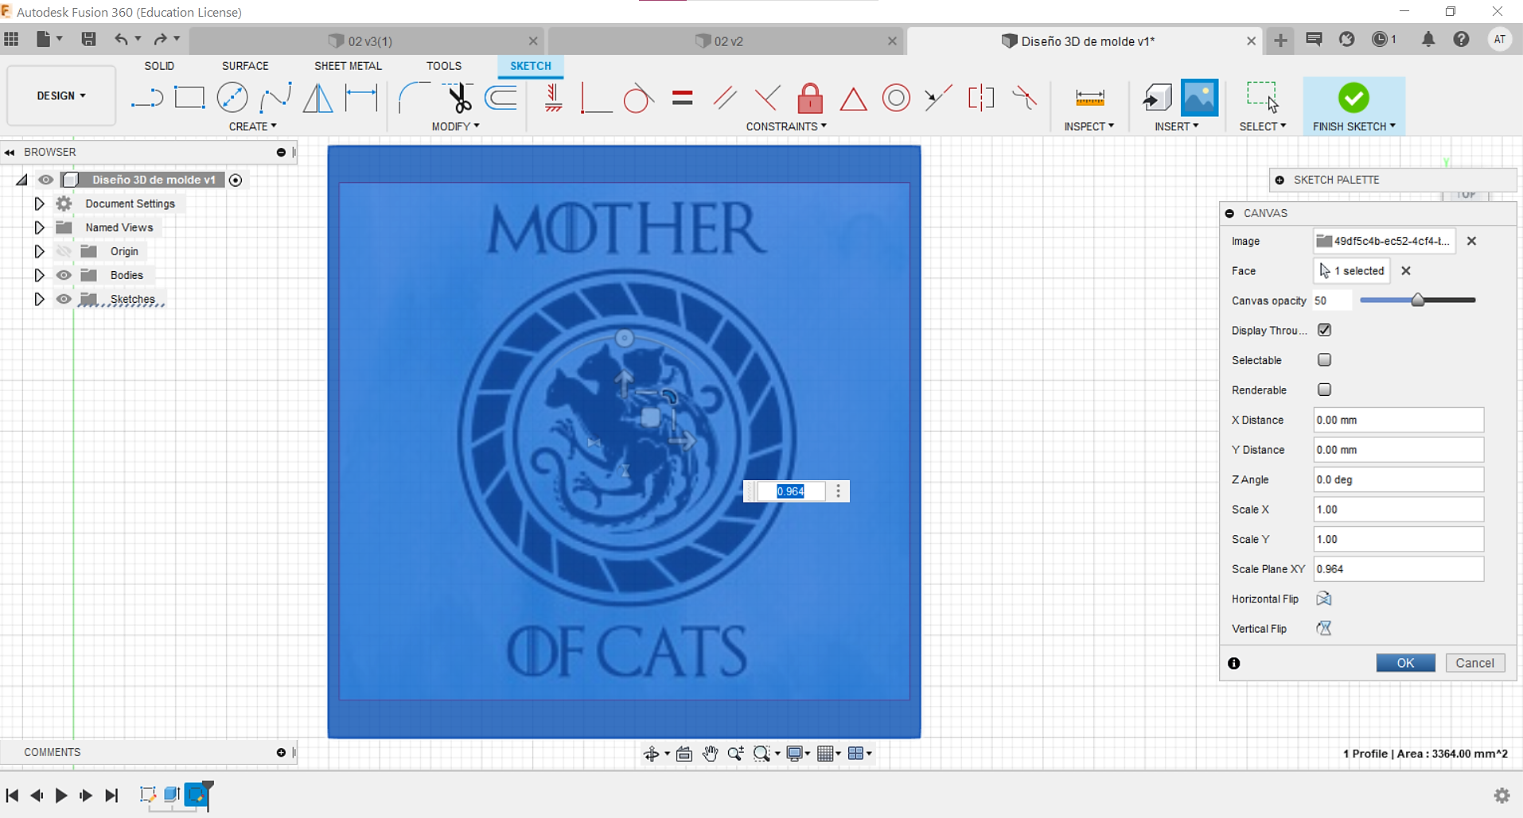Image resolution: width=1523 pixels, height=818 pixels.
Task: Hide the Sketches folder
Action: [x=64, y=299]
